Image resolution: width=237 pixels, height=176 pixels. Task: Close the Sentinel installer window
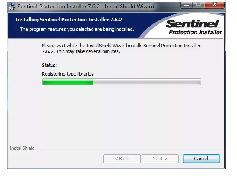[214, 5]
